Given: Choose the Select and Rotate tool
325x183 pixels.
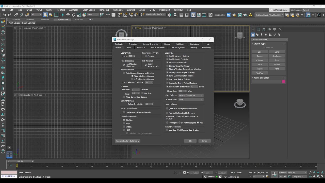Looking at the screenshot, I should [x=73, y=15].
